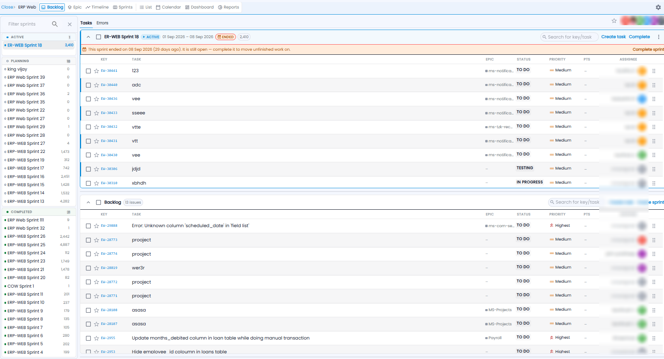Collapse the PLANNING sprints group

(39, 61)
